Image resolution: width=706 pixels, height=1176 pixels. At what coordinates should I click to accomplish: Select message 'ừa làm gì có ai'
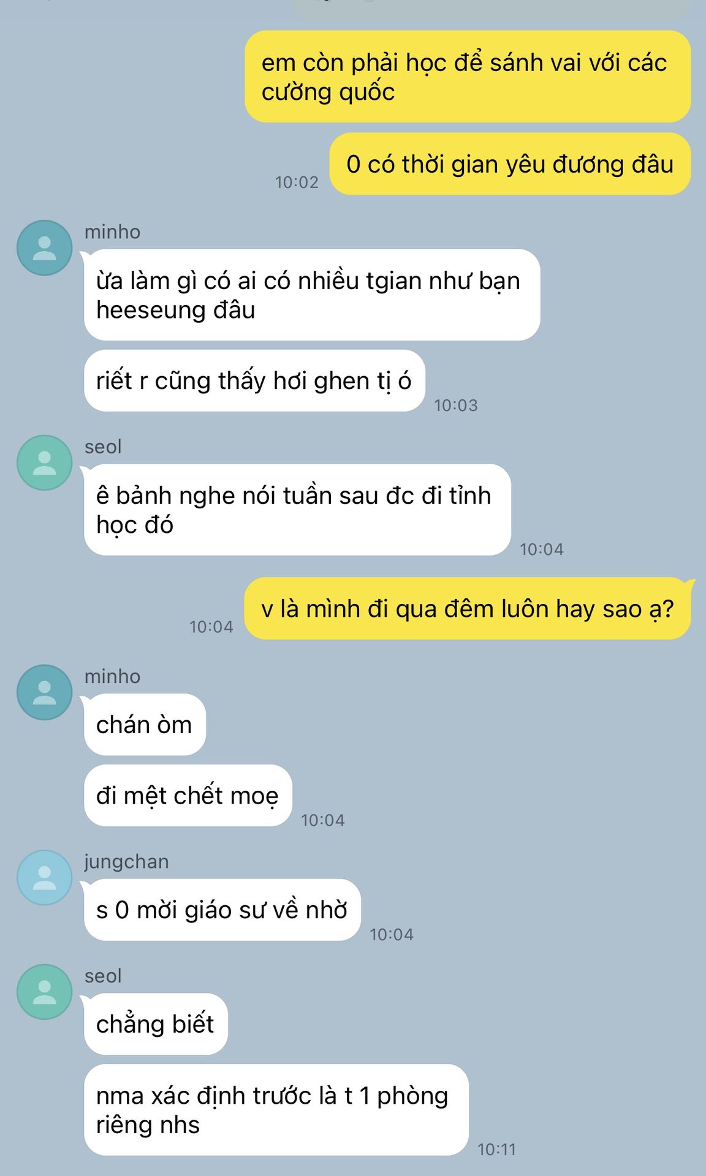pyautogui.click(x=312, y=295)
